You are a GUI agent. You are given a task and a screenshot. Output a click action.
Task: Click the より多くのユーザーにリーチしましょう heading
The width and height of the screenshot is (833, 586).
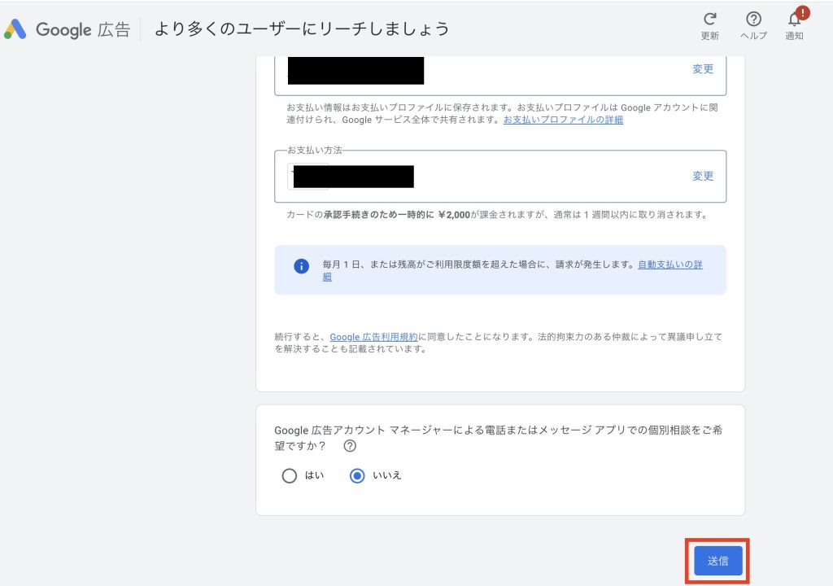(302, 28)
